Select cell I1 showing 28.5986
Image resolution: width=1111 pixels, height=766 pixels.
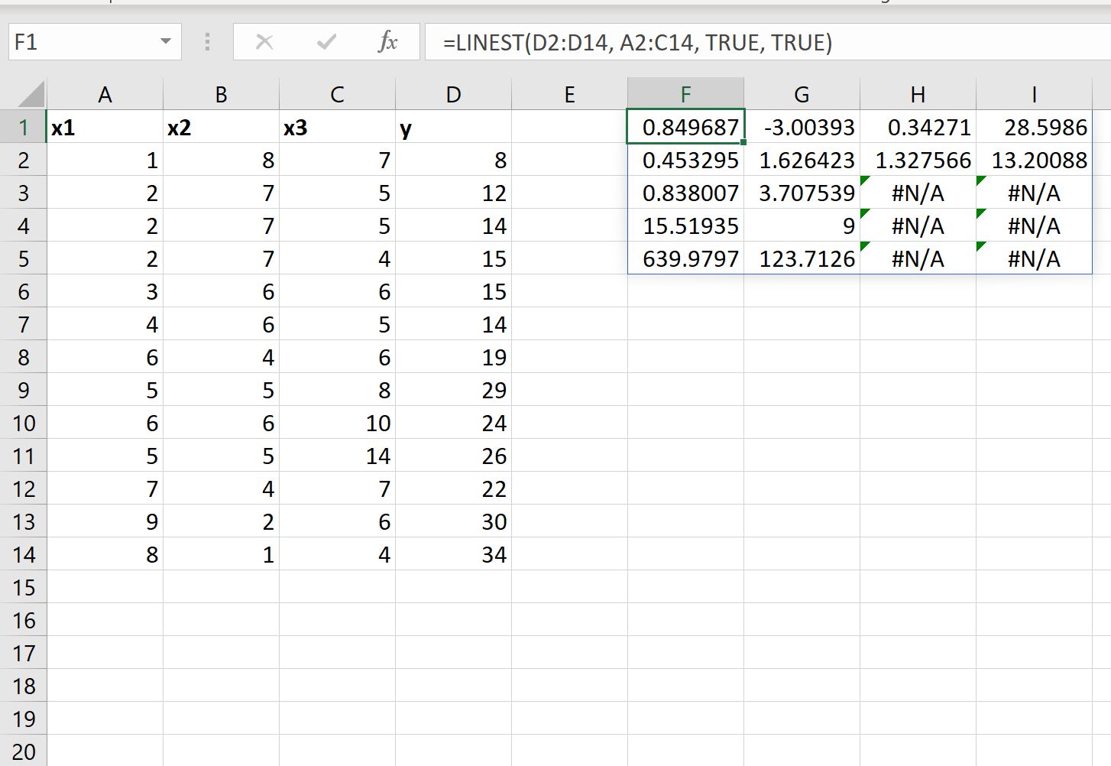pyautogui.click(x=1034, y=127)
